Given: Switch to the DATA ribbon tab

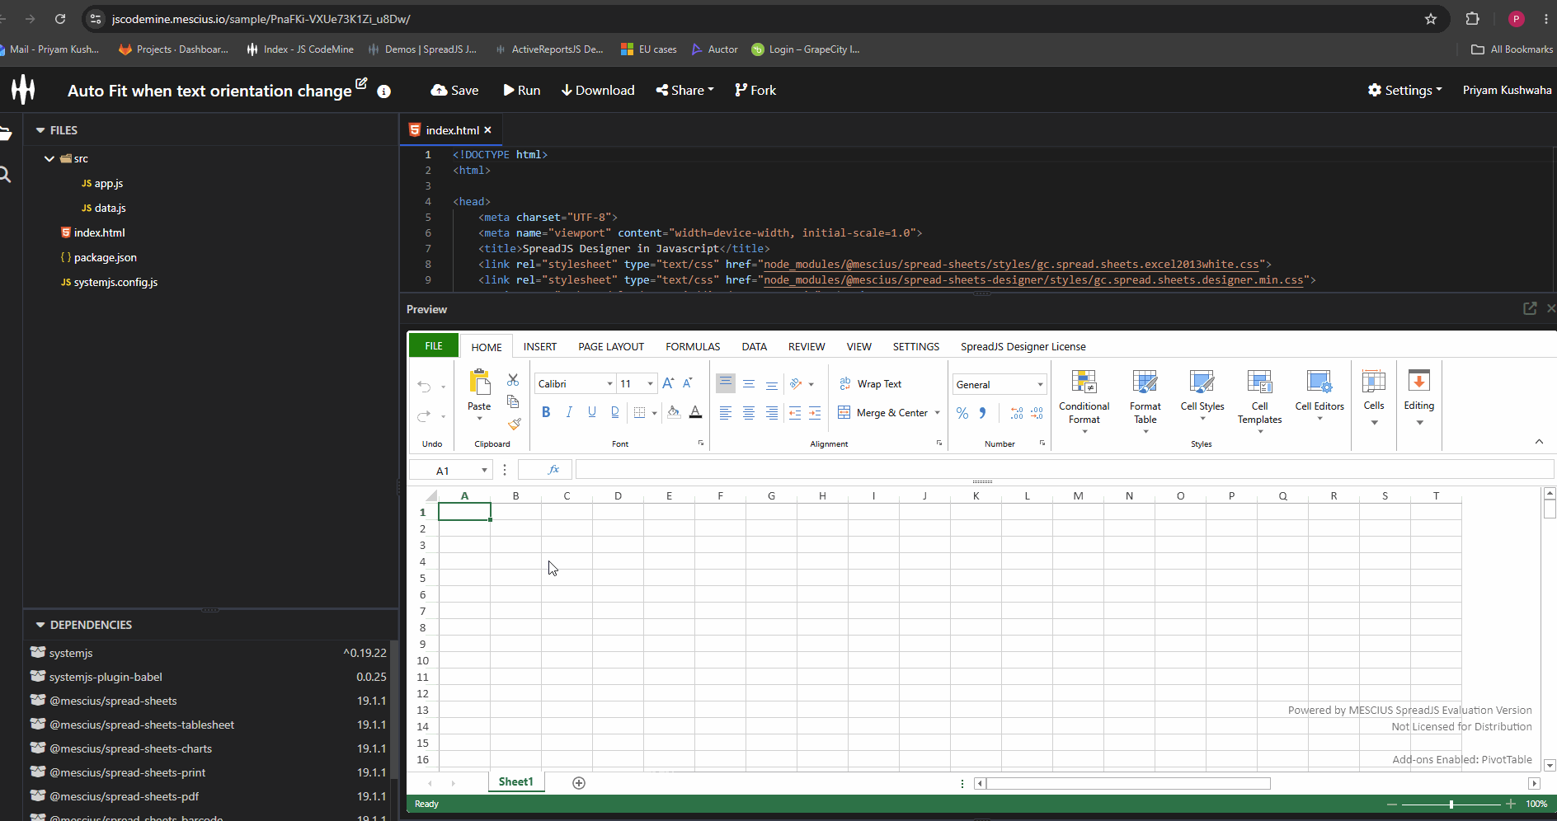Looking at the screenshot, I should tap(755, 347).
